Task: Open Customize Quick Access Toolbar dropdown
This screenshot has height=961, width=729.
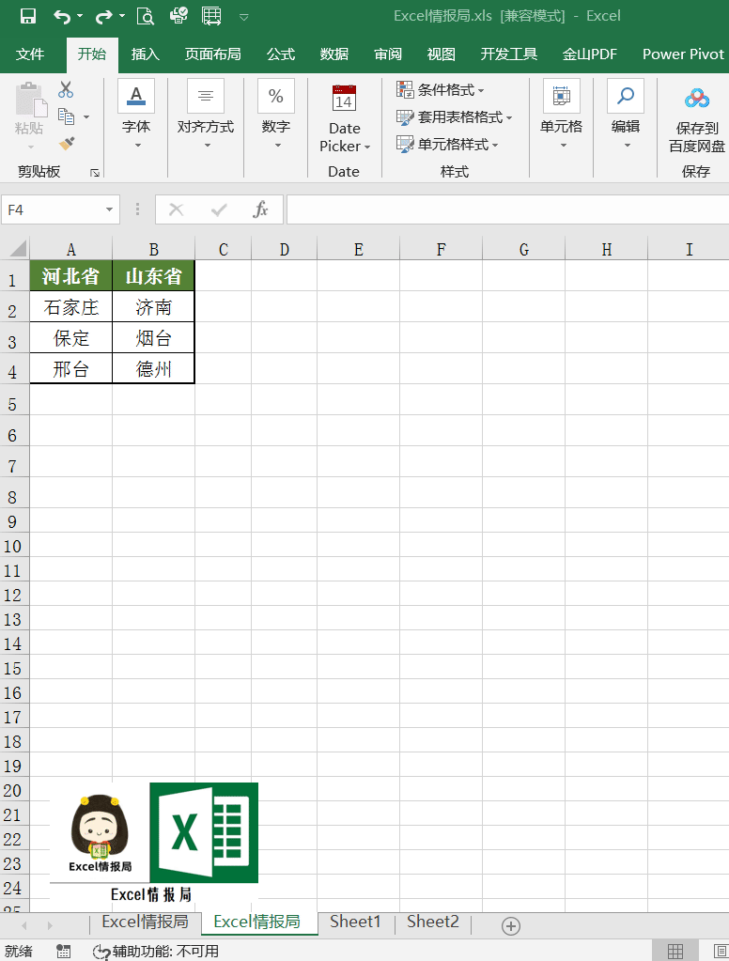Action: click(x=244, y=17)
